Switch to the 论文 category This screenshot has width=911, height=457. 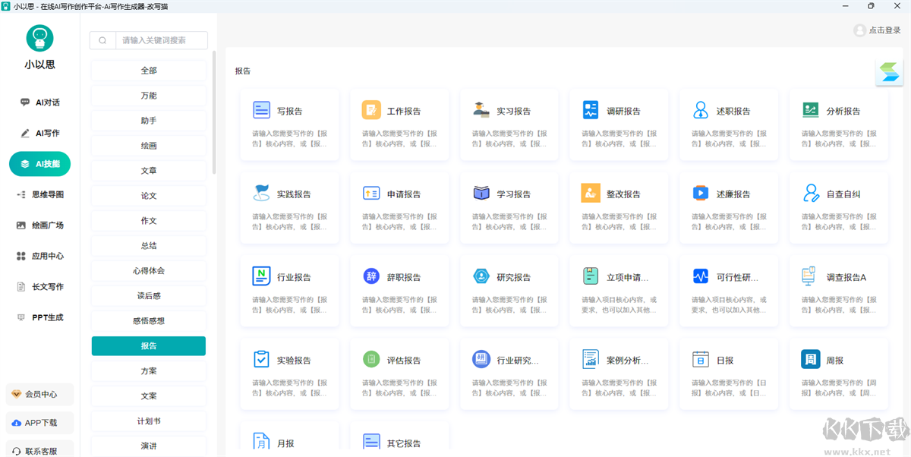pyautogui.click(x=148, y=195)
